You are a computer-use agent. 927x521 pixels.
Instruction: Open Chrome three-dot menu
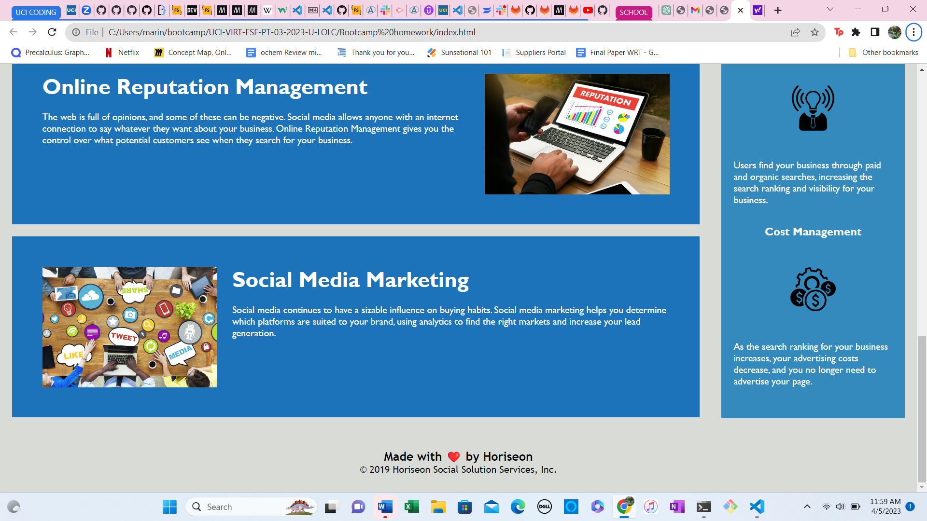point(913,32)
